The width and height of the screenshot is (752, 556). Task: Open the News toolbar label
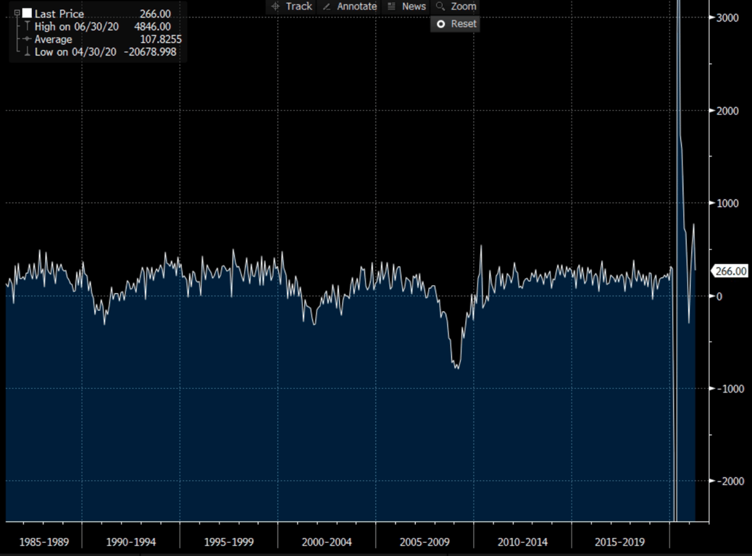[x=414, y=7]
